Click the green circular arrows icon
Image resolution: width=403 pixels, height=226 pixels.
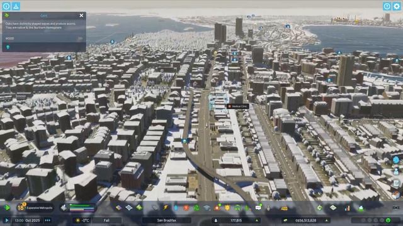(x=320, y=208)
